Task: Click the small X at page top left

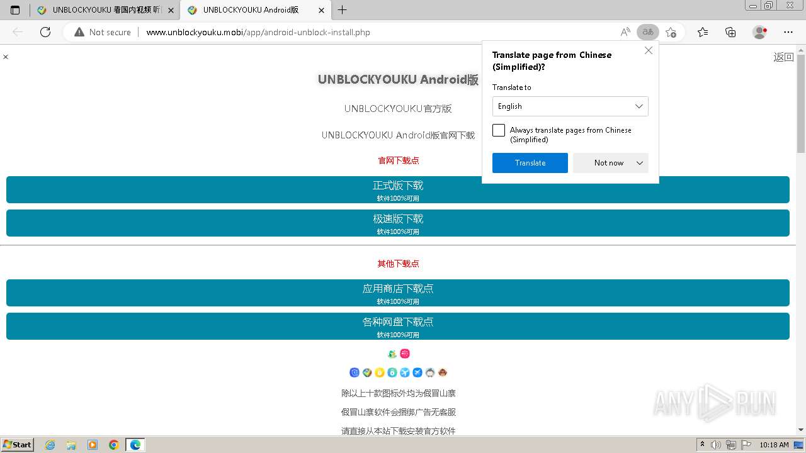Action: pyautogui.click(x=6, y=57)
